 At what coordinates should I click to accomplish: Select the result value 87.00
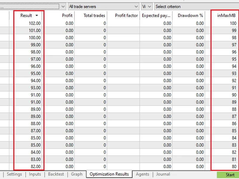[x=36, y=131]
